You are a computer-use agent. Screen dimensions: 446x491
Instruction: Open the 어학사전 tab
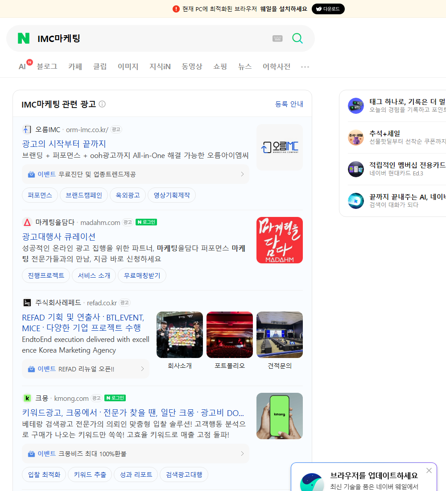coord(277,67)
